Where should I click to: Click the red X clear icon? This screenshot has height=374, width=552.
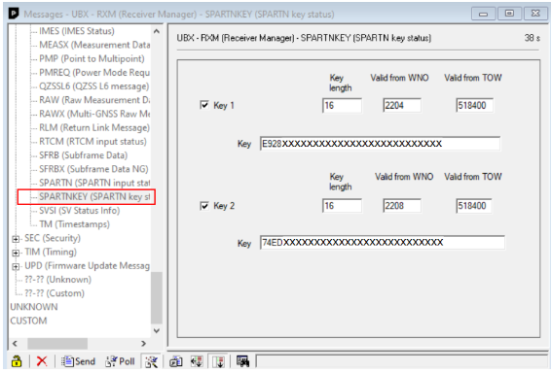pyautogui.click(x=42, y=361)
